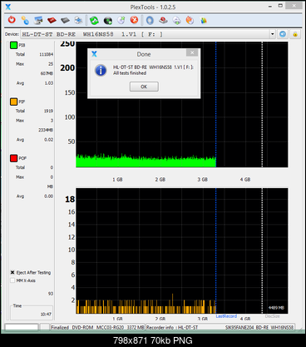Click the 'All tests finished' message text
This screenshot has width=306, height=347.
click(130, 73)
